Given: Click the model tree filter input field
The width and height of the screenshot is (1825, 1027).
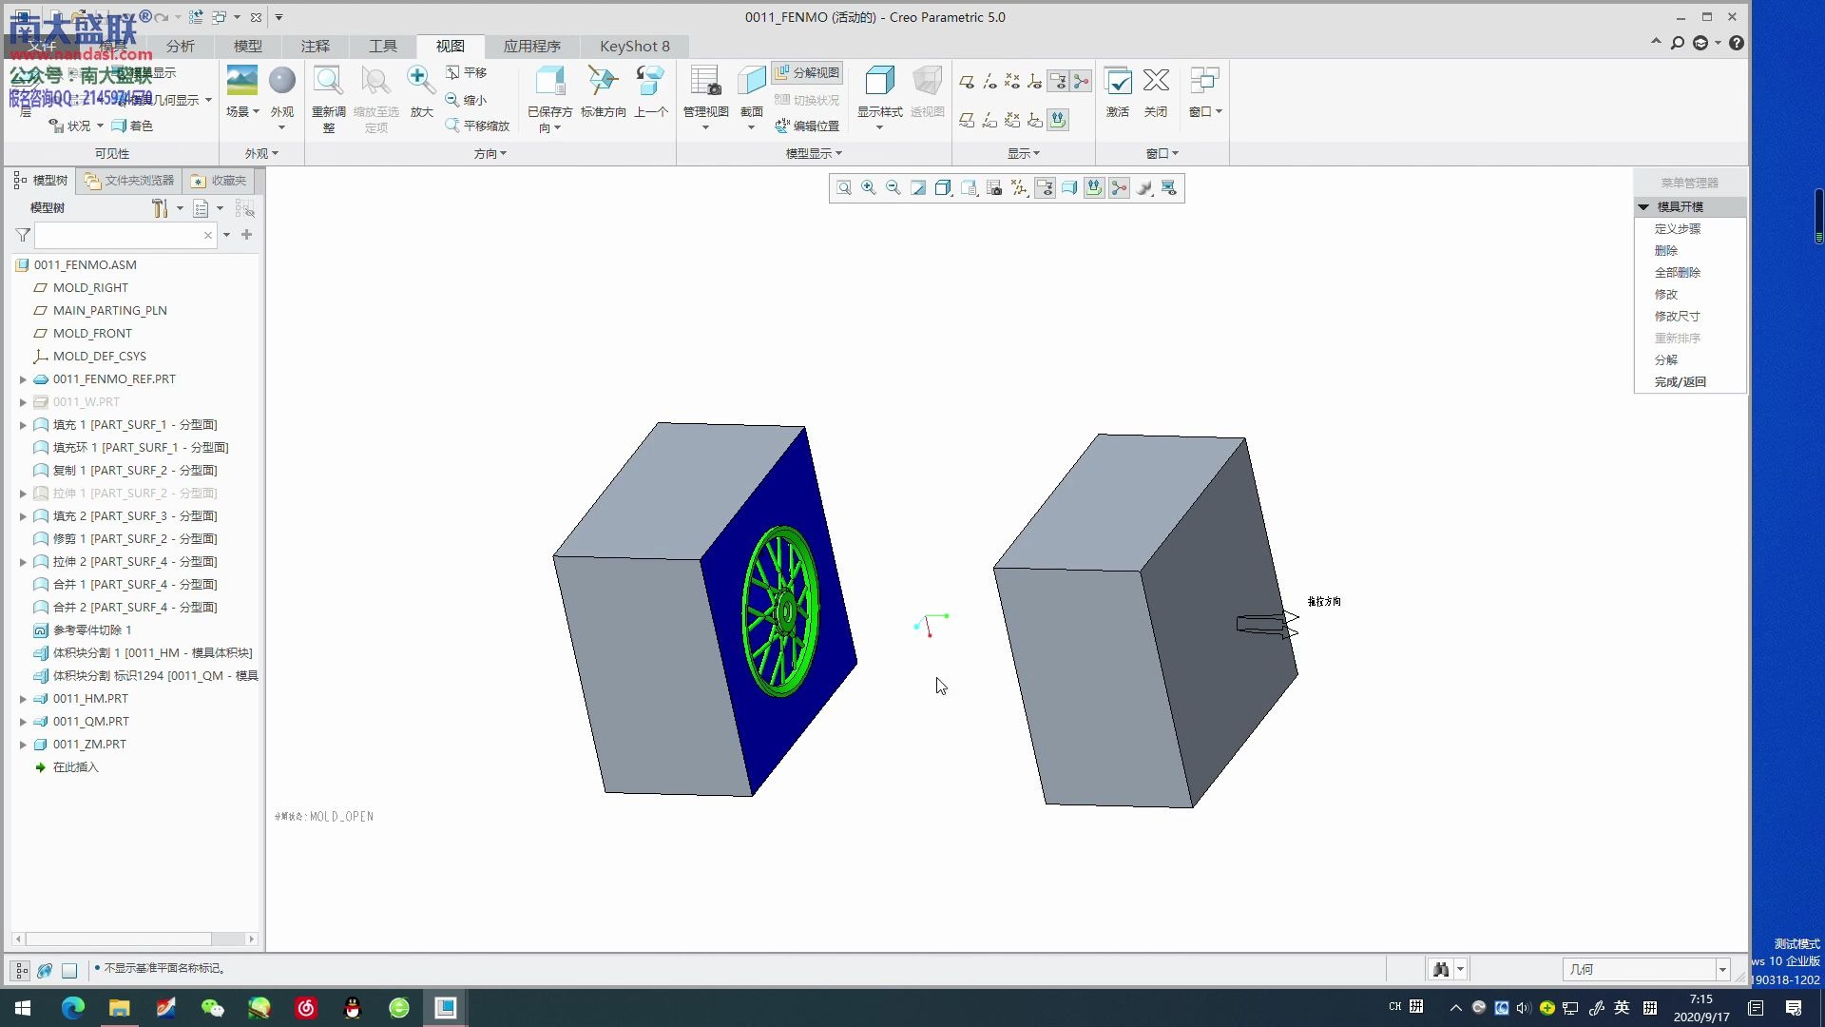Looking at the screenshot, I should click(119, 235).
